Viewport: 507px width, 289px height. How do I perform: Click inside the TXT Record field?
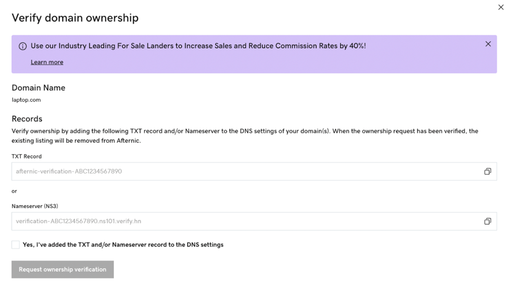tap(242, 172)
